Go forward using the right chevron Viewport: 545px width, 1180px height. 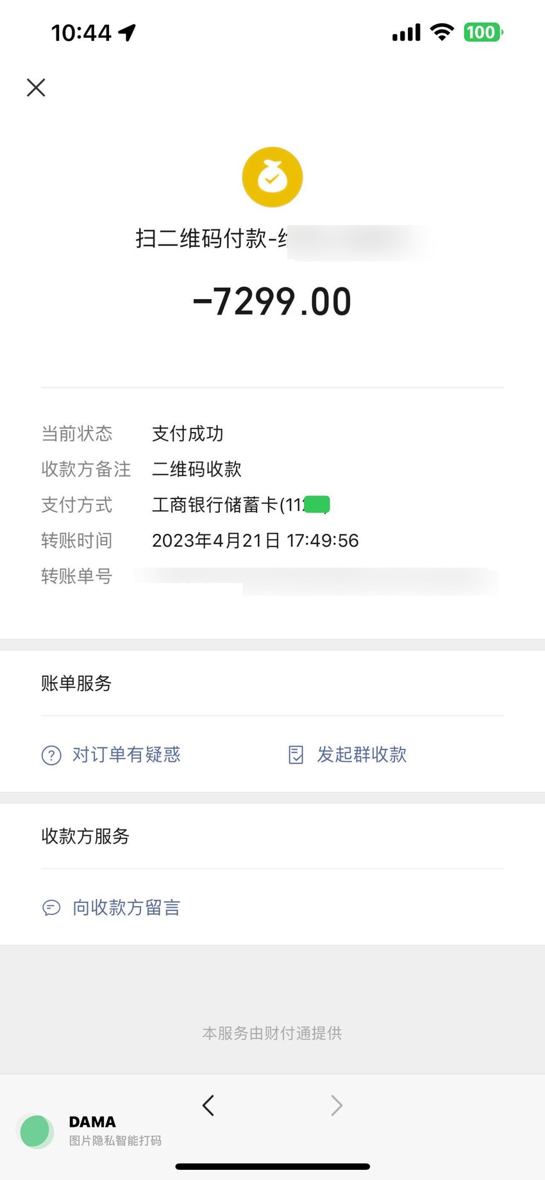tap(337, 1105)
